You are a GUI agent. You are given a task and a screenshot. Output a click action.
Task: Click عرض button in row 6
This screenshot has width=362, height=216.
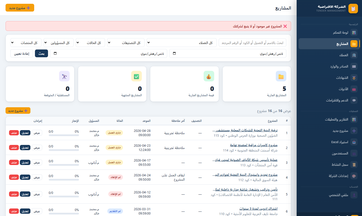pyautogui.click(x=37, y=211)
